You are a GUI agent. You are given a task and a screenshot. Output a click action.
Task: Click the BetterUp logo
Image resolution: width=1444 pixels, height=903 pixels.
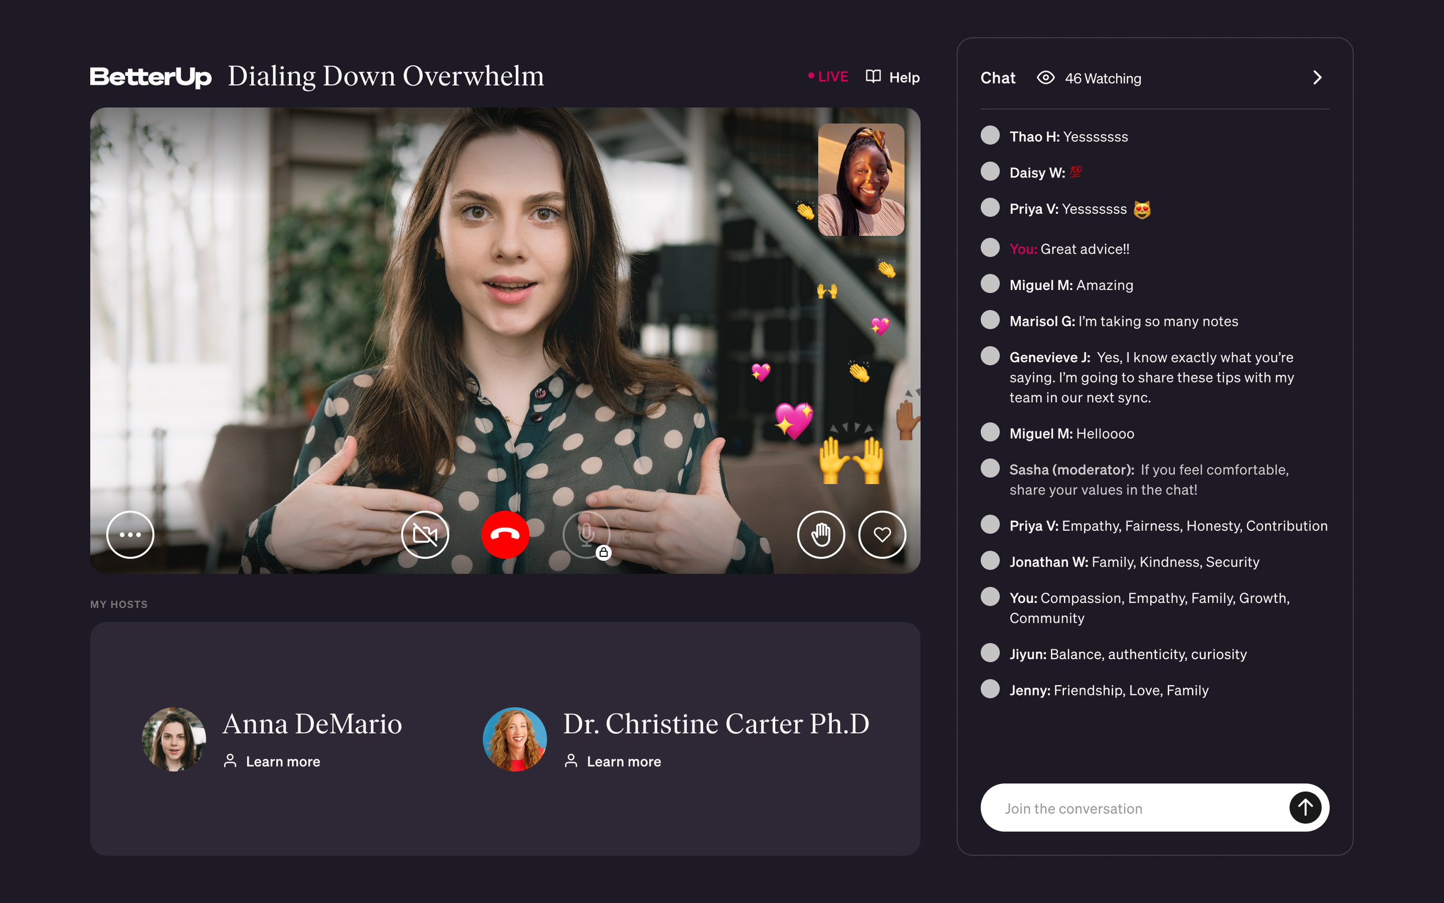tap(150, 77)
